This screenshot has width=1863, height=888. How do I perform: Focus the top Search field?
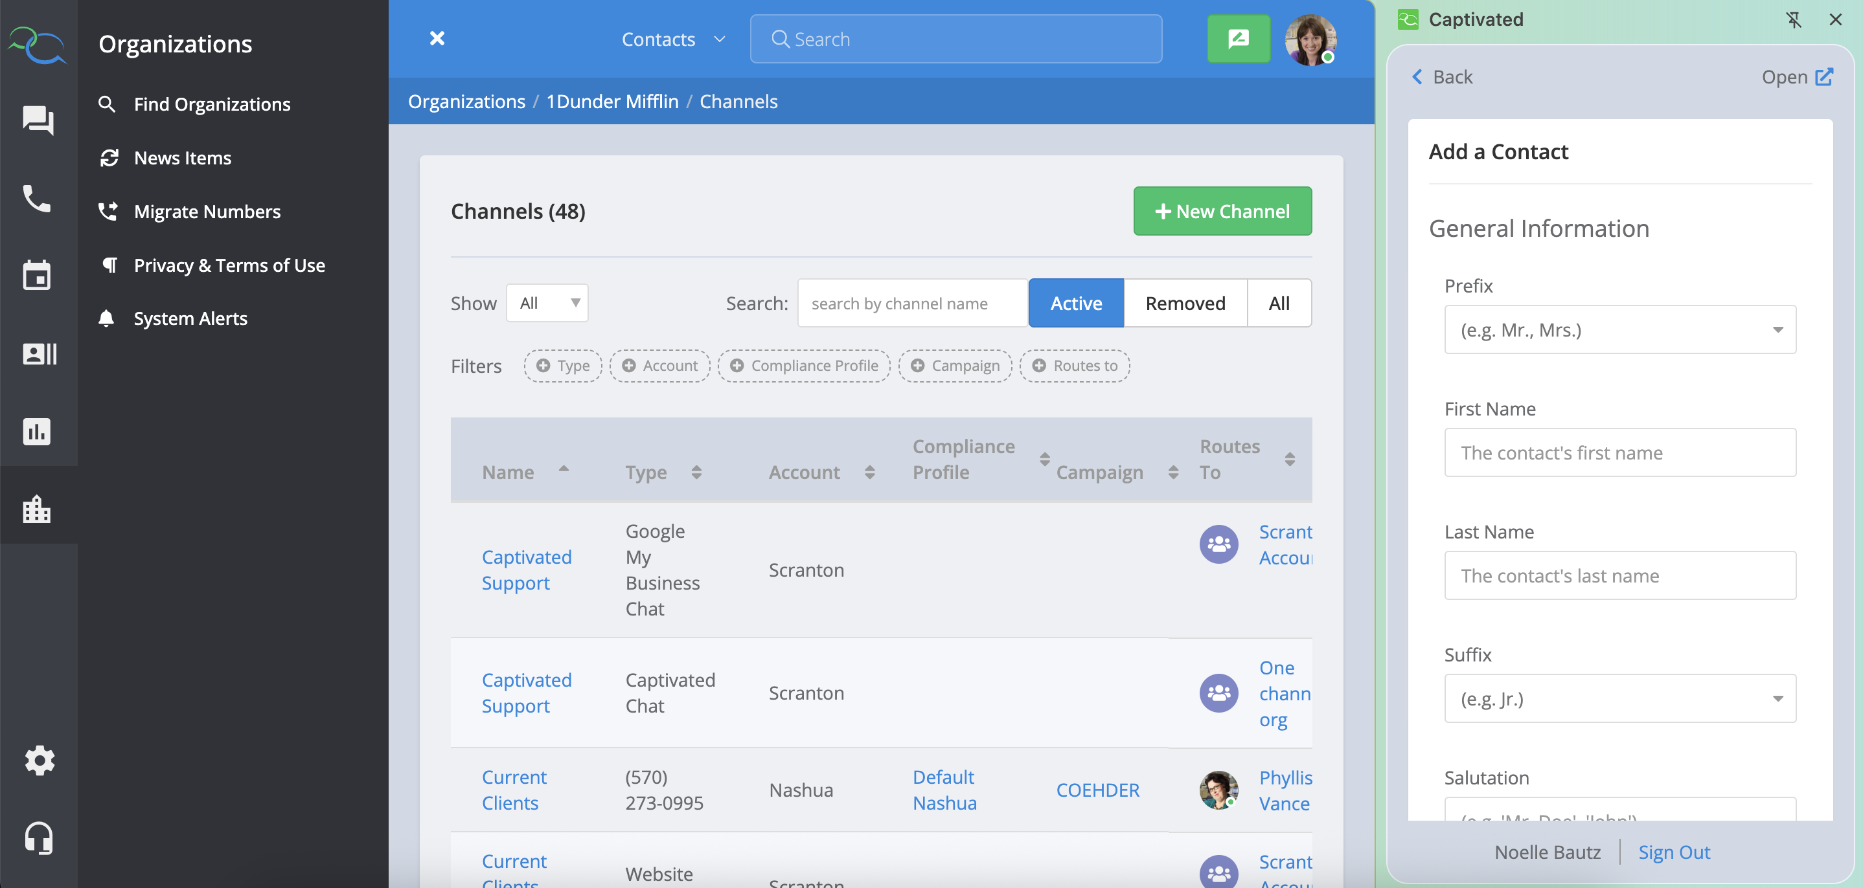956,39
